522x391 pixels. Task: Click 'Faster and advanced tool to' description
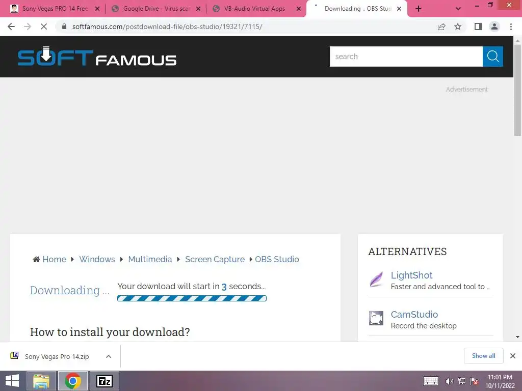(440, 287)
